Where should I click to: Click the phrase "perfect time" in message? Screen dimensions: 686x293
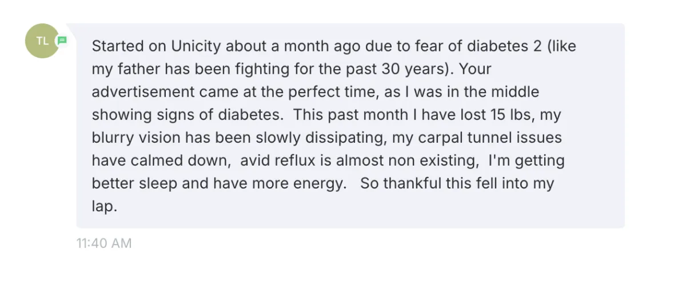337,92
